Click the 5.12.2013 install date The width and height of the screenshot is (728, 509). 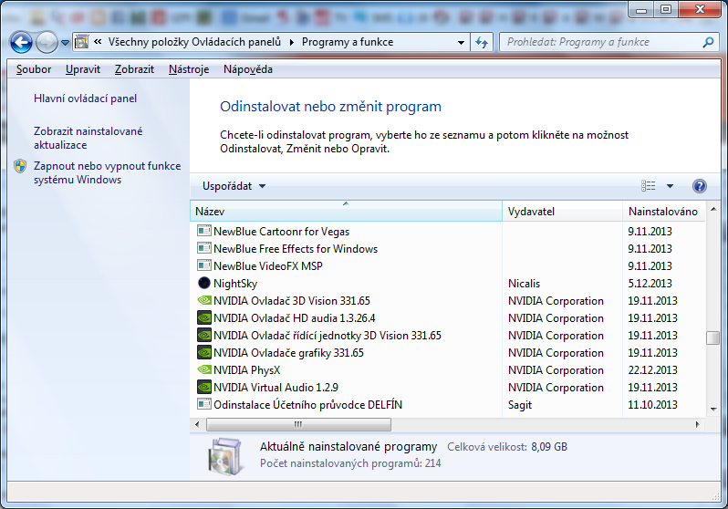click(650, 284)
